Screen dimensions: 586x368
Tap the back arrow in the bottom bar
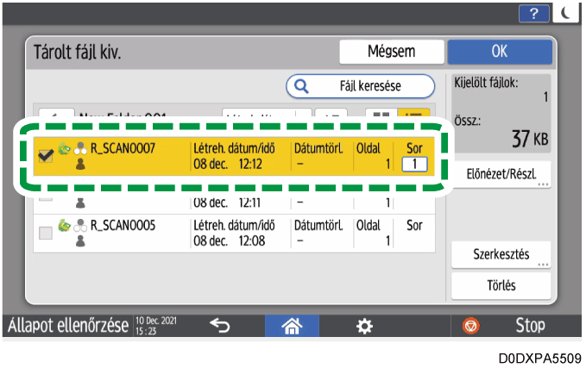click(219, 326)
